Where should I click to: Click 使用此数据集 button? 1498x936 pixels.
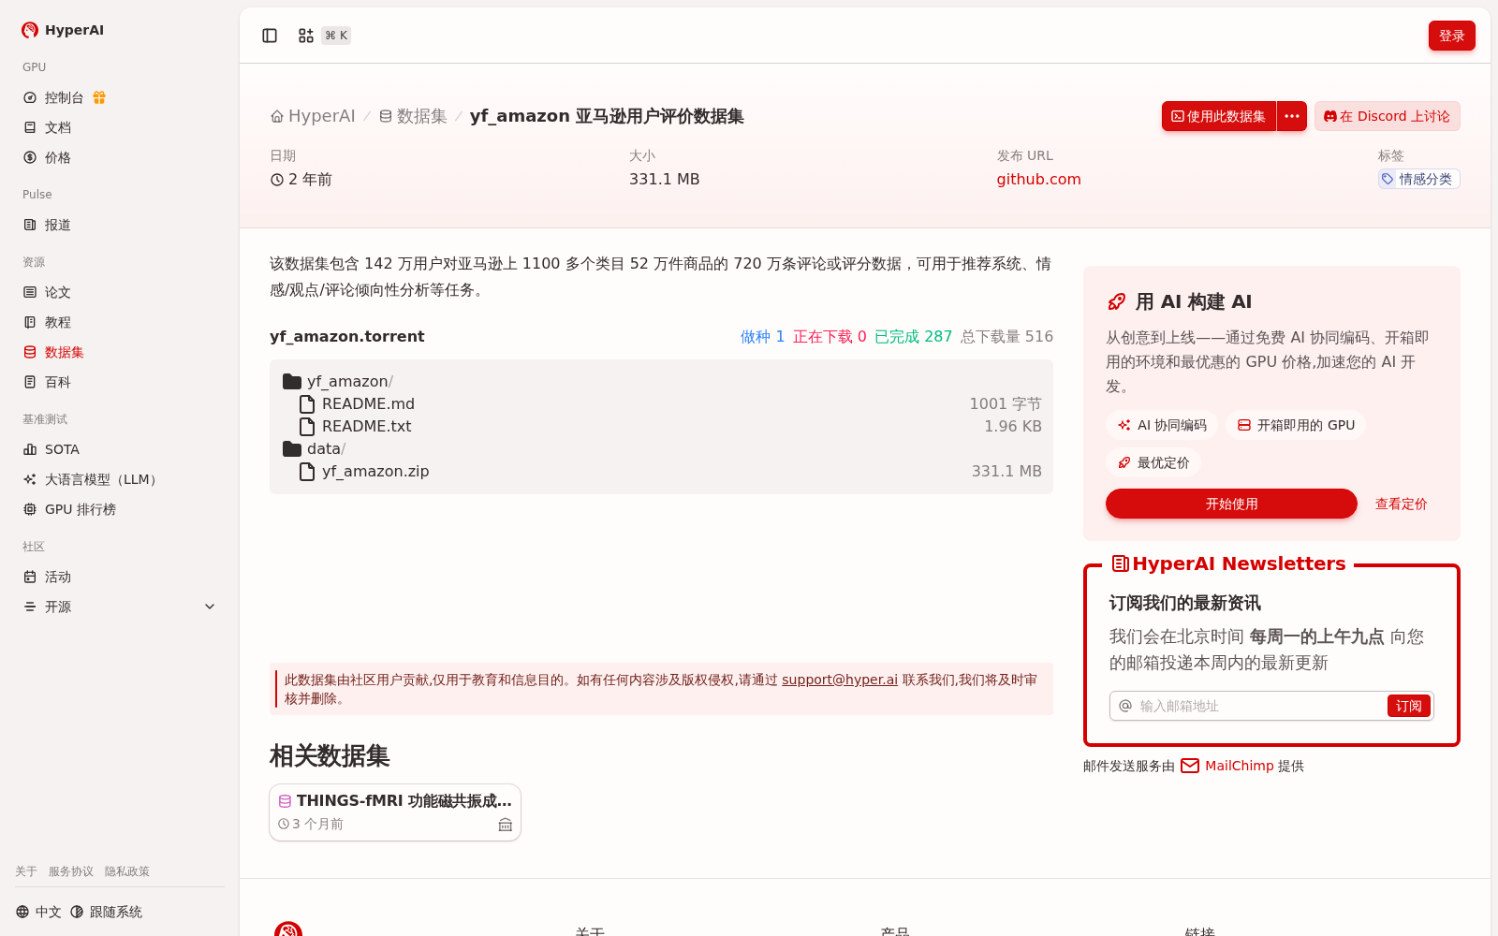click(1219, 116)
